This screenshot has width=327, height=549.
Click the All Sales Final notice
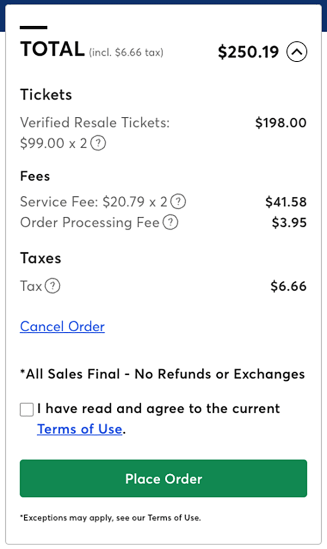coord(162,374)
